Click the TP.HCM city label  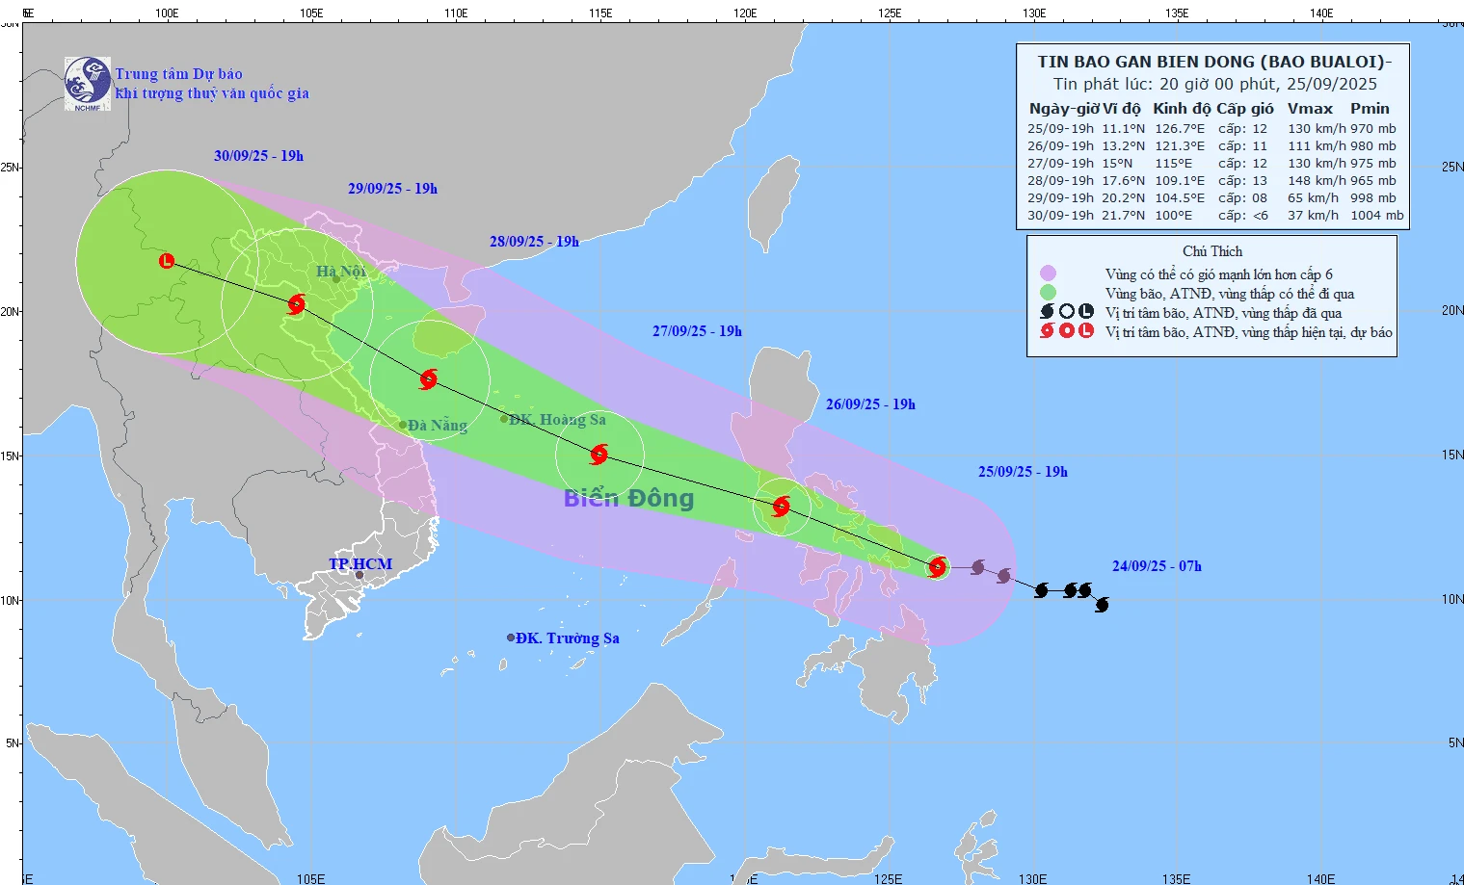(x=360, y=564)
